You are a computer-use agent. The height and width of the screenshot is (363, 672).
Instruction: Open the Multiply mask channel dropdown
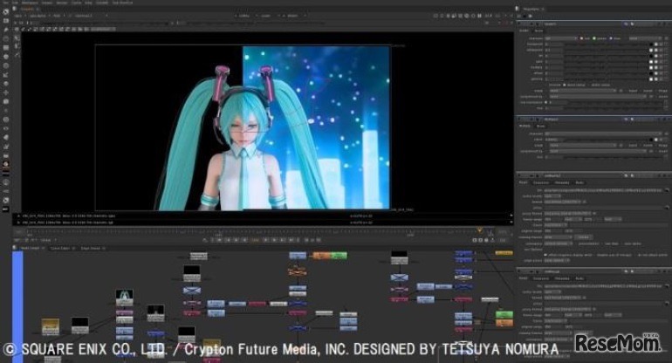[583, 145]
